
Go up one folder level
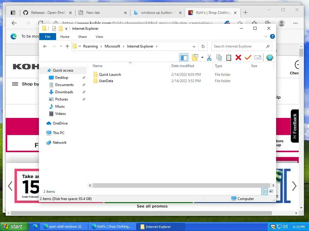(x=67, y=47)
